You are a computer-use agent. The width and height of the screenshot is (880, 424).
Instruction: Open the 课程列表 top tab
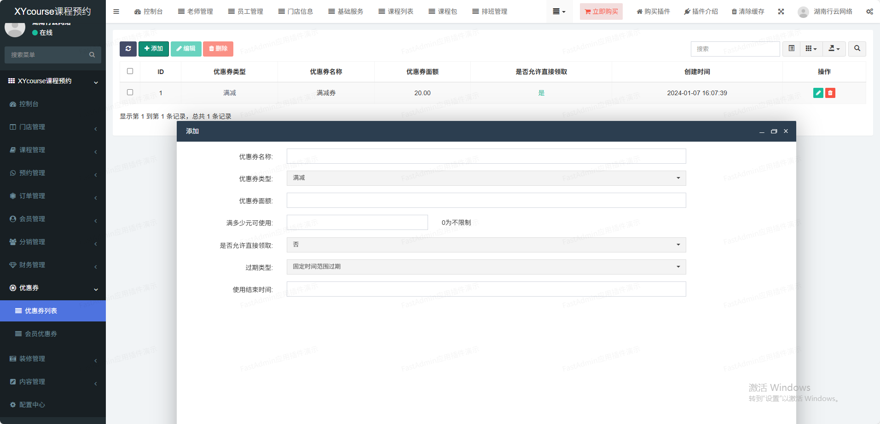tap(396, 11)
